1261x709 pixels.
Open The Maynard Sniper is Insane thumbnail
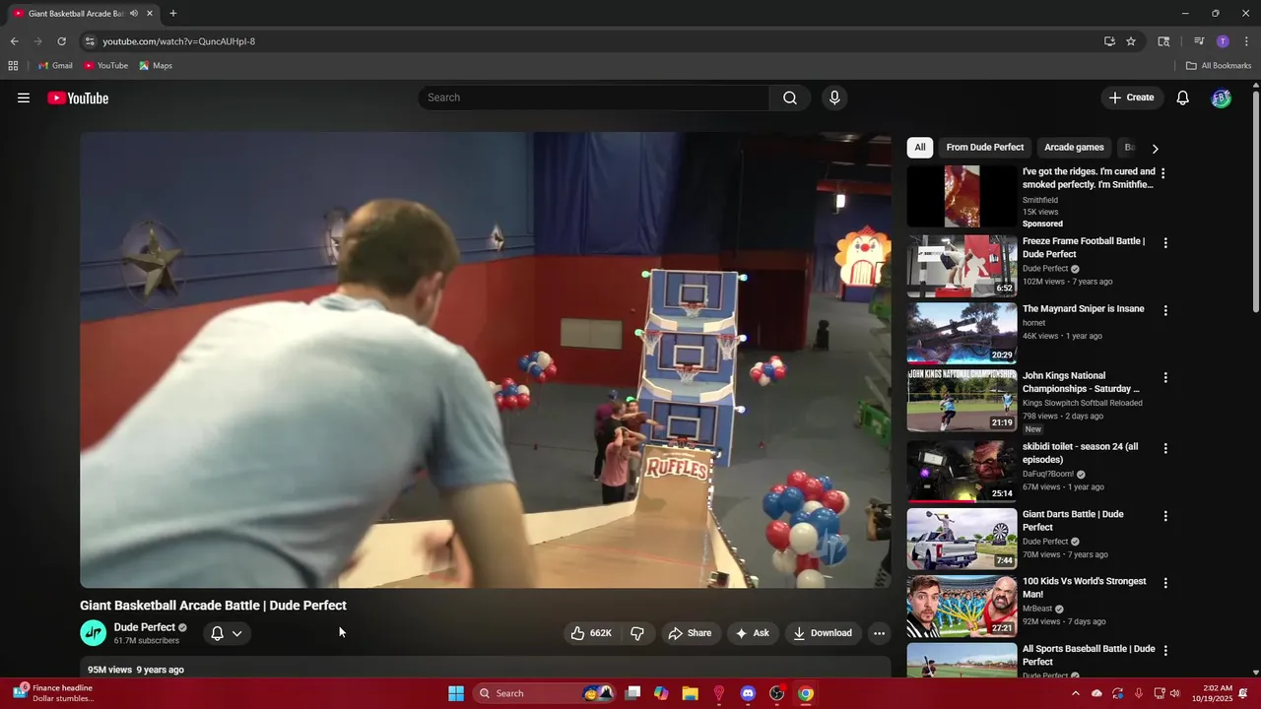962,333
